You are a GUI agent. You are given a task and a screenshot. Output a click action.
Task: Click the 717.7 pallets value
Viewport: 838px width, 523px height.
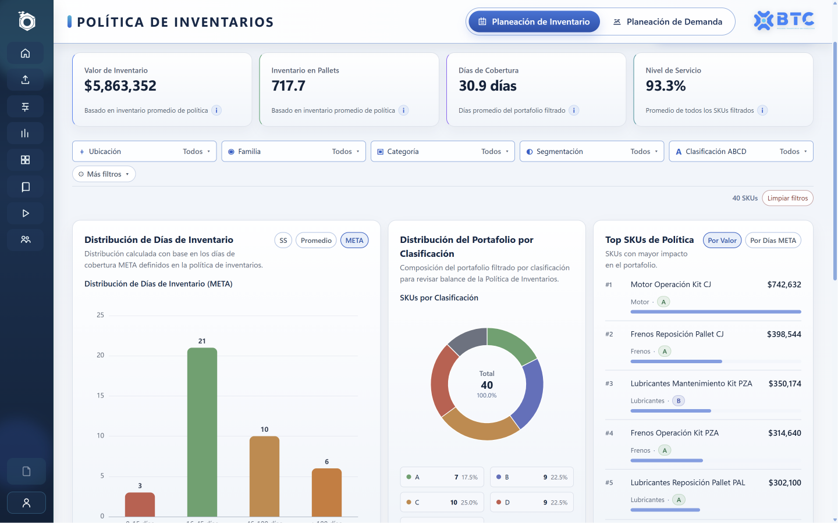[x=288, y=86]
